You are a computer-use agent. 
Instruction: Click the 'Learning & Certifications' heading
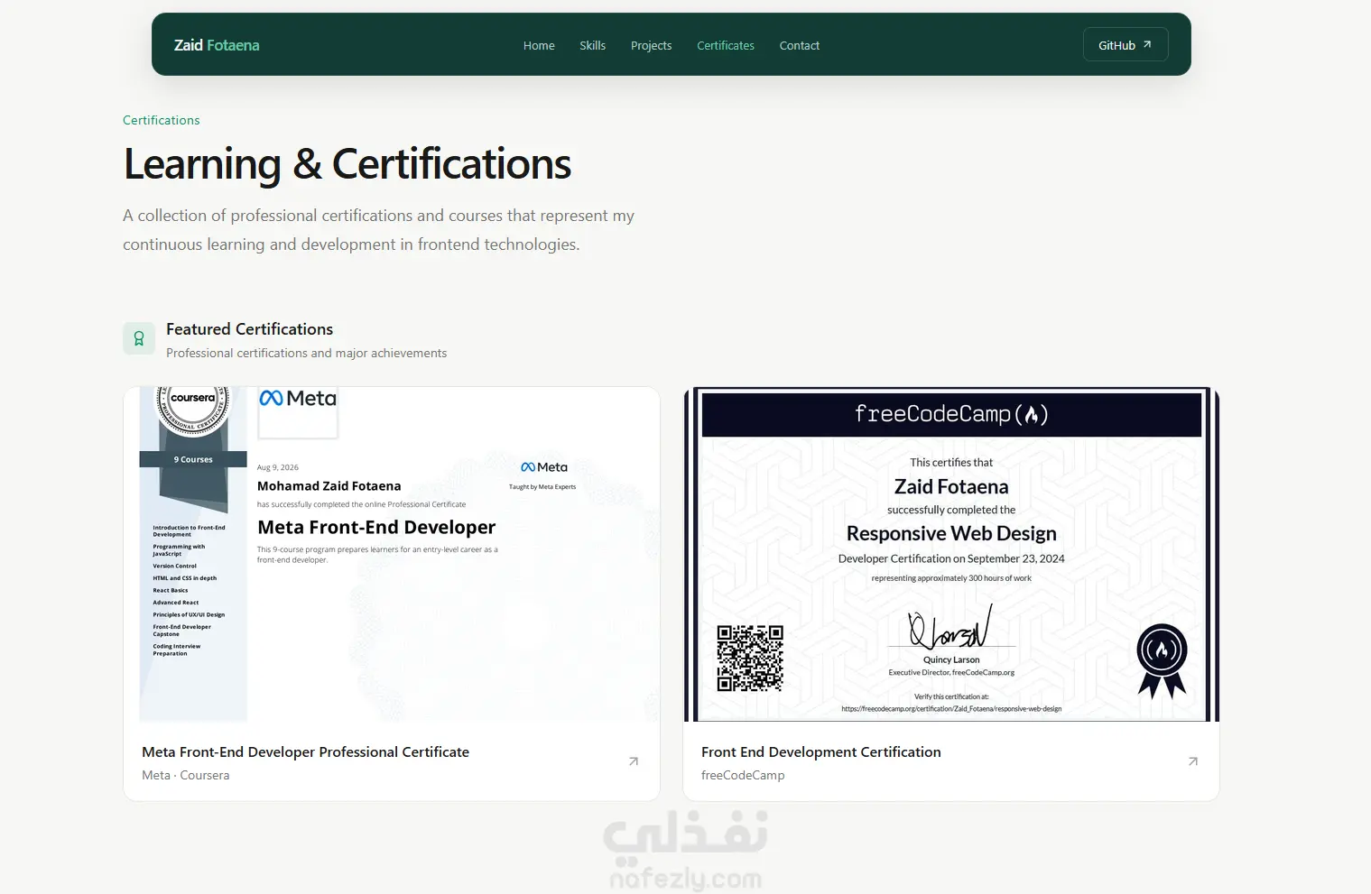[347, 164]
